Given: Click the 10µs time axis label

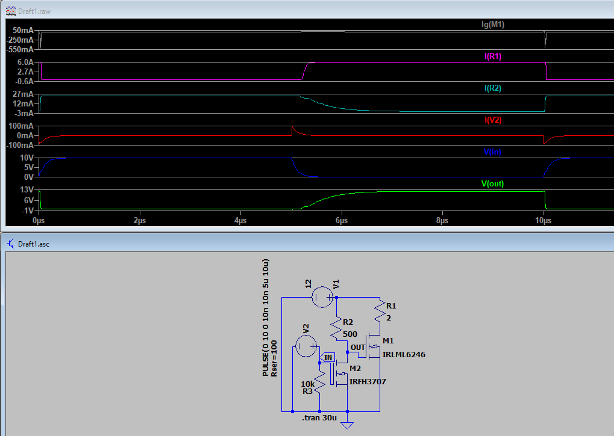Looking at the screenshot, I should tap(543, 220).
